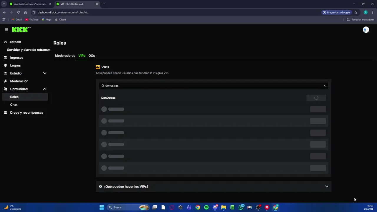Open the Chrome profile avatar

[366, 12]
